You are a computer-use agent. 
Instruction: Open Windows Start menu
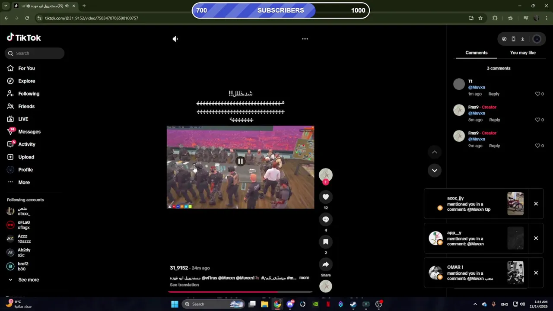175,304
